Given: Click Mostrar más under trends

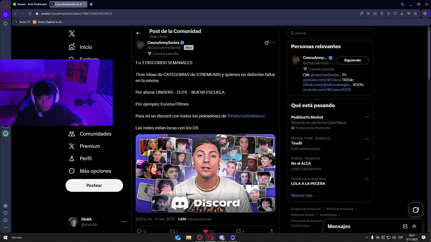Looking at the screenshot, I should pos(302,196).
